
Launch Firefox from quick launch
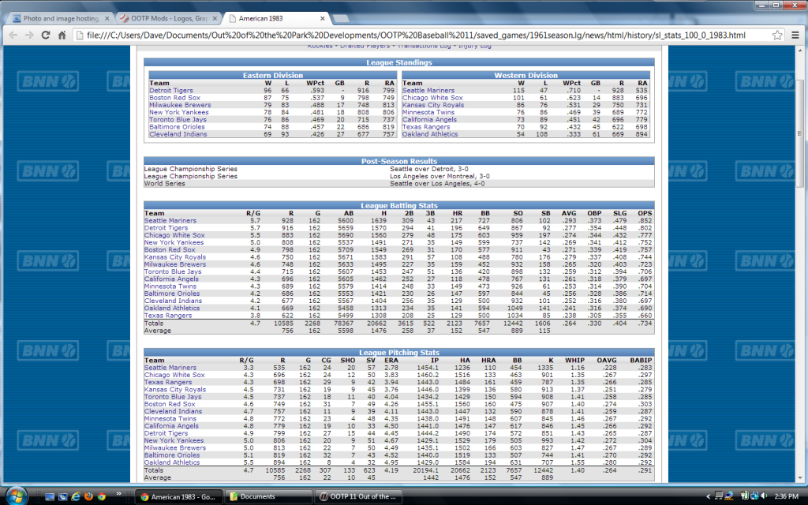point(88,497)
